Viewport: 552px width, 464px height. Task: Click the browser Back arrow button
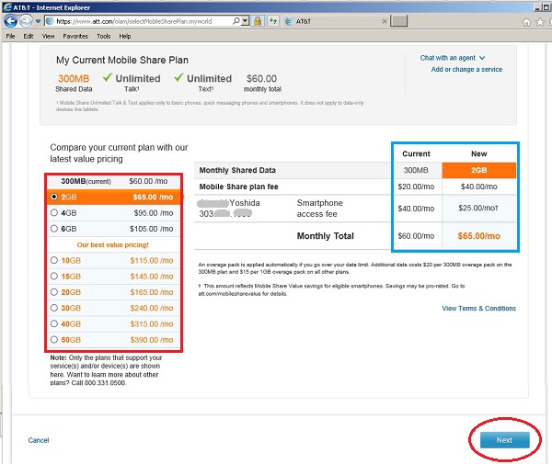10,21
